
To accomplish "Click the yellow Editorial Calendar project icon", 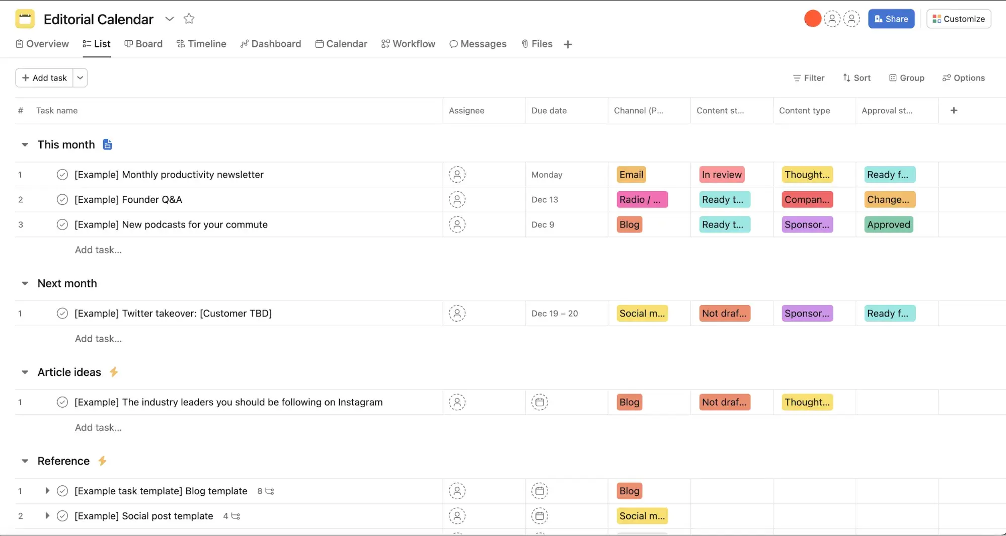I will click(25, 19).
